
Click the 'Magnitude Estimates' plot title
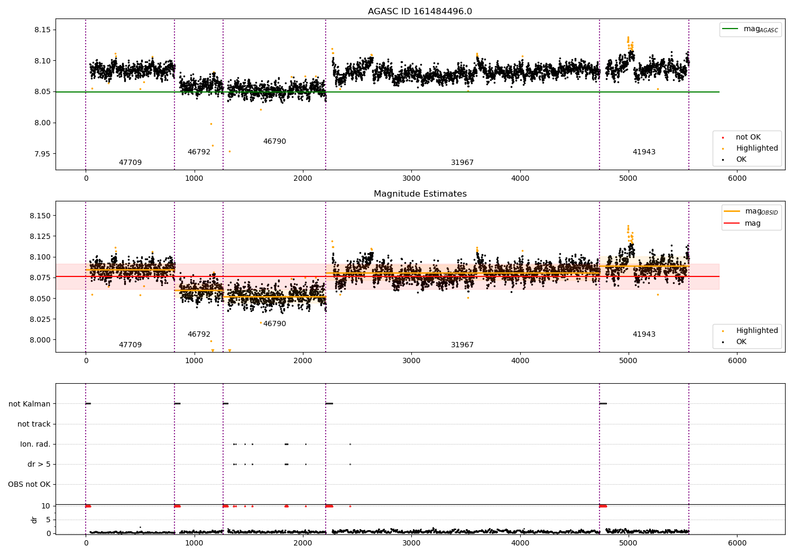point(420,194)
